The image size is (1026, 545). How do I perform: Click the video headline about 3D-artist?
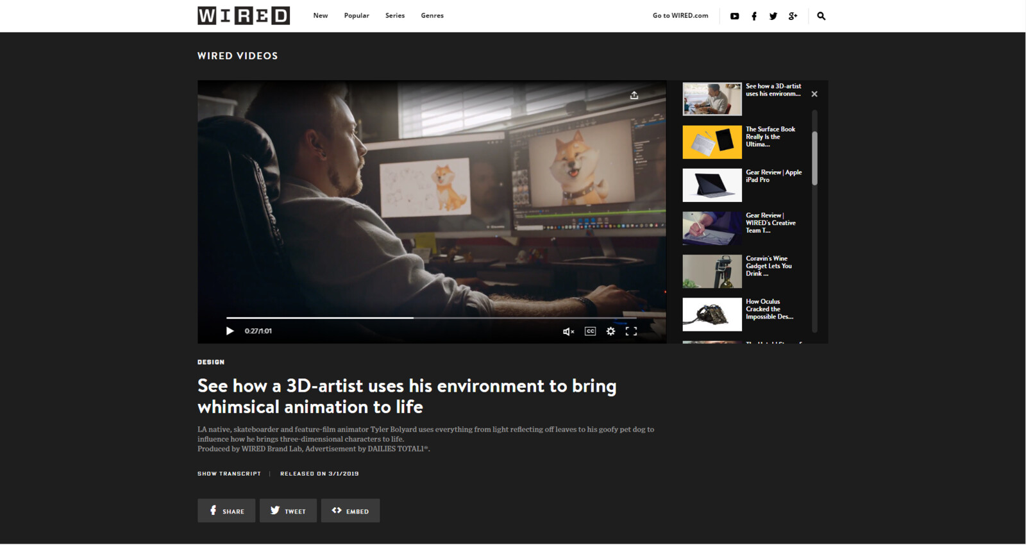coord(407,396)
